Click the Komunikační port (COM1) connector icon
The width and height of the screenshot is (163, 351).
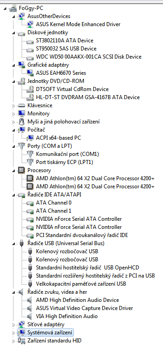coord(30,154)
